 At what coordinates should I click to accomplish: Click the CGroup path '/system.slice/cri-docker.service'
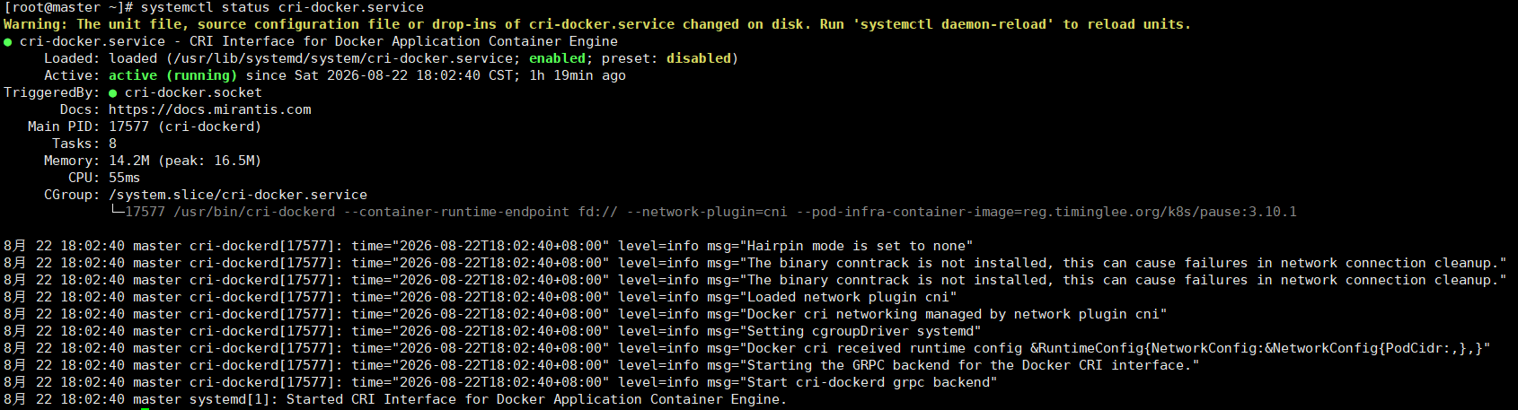238,195
